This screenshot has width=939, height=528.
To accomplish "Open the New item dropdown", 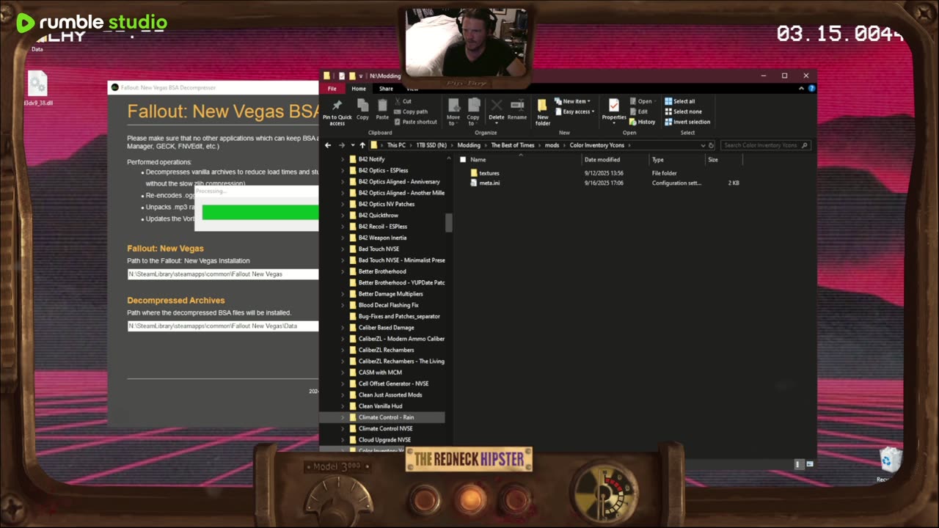I will click(x=574, y=101).
